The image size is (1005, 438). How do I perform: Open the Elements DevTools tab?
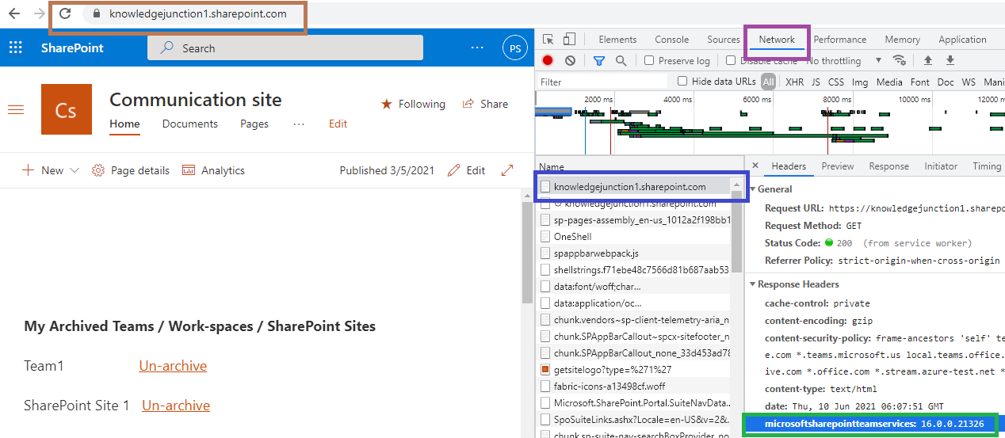pos(617,40)
